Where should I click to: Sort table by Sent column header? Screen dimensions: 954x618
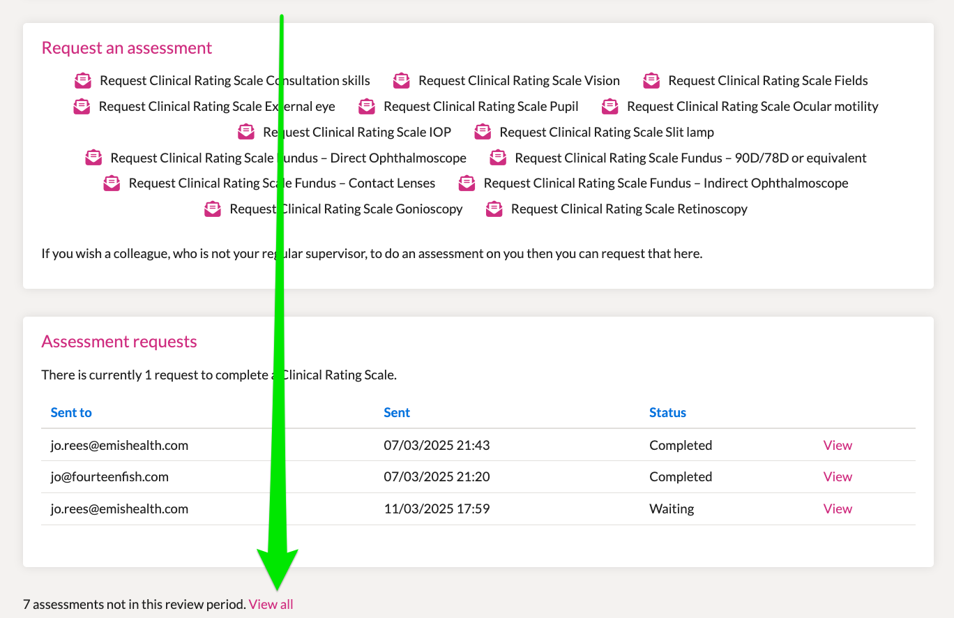(x=397, y=412)
